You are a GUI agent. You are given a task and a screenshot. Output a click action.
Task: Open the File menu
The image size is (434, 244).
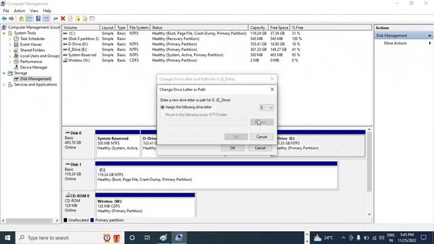click(x=6, y=11)
